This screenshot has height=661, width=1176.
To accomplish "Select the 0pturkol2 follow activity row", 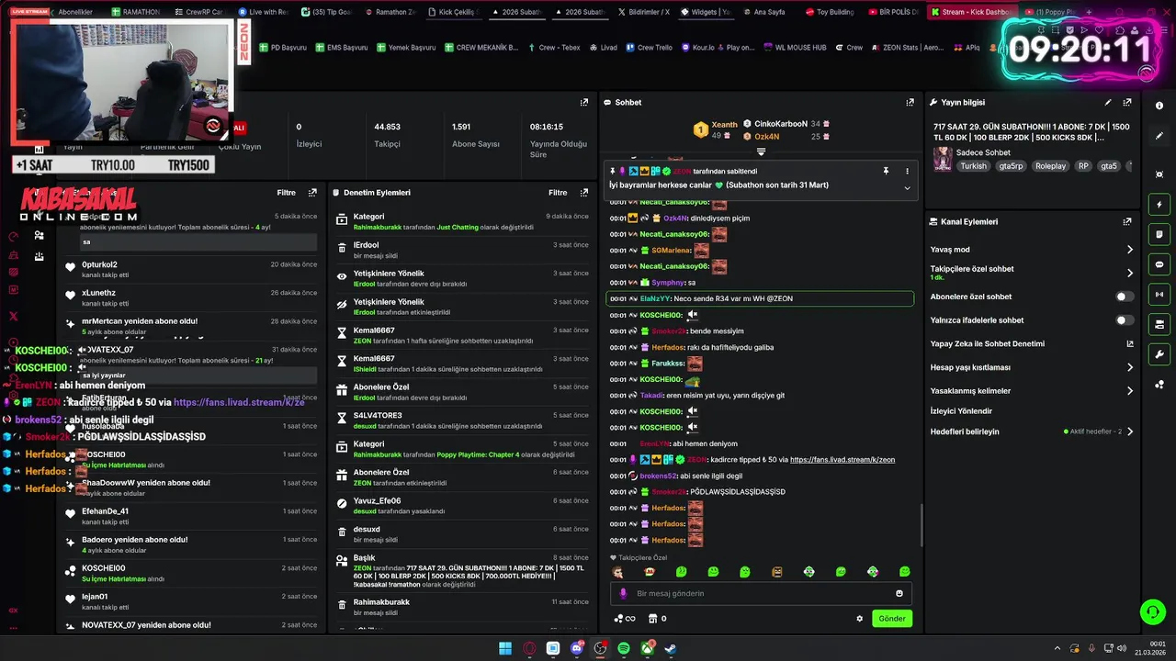I will click(190, 269).
